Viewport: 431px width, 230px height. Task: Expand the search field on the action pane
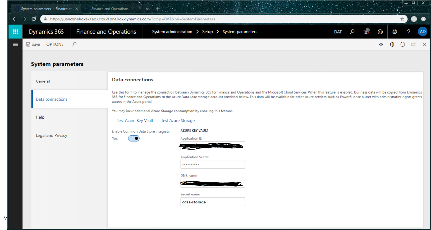pos(74,44)
